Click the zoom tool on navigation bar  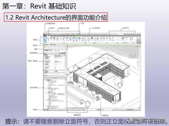(138, 65)
